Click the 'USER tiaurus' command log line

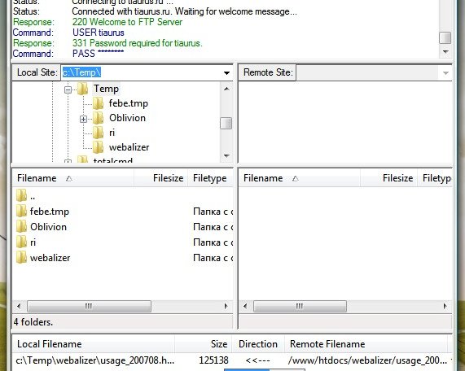click(x=99, y=33)
